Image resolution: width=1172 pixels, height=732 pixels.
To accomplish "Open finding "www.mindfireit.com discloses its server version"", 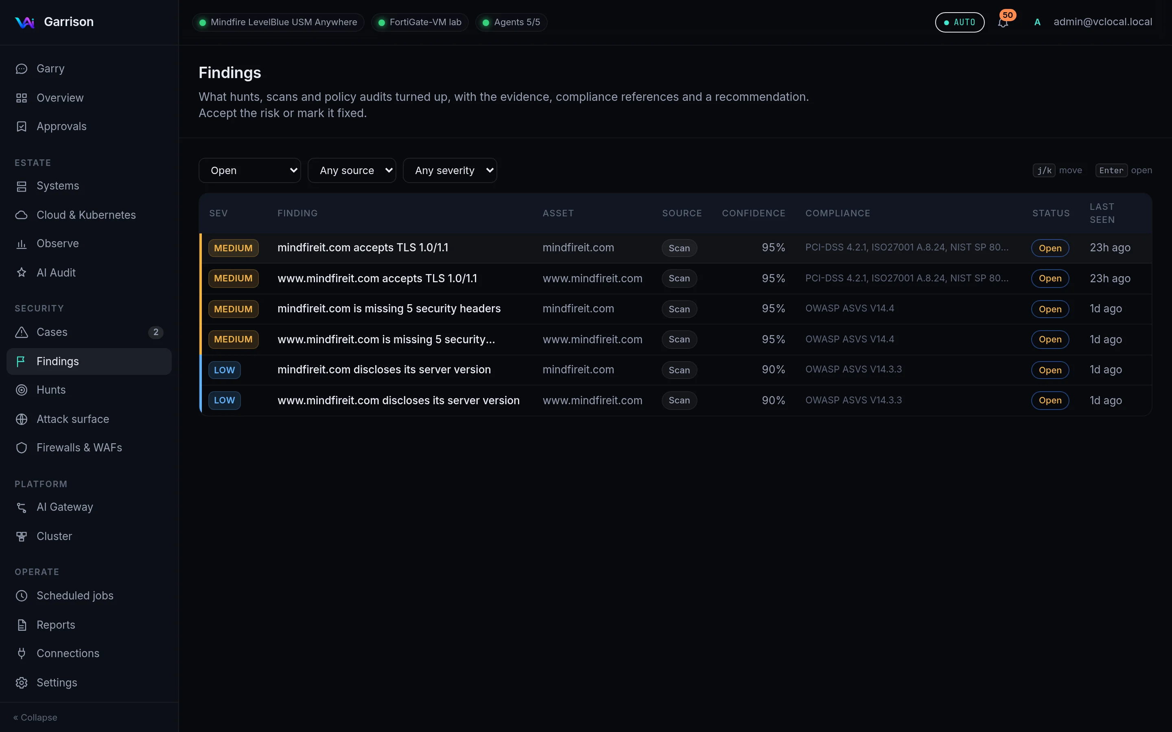I will coord(676,401).
